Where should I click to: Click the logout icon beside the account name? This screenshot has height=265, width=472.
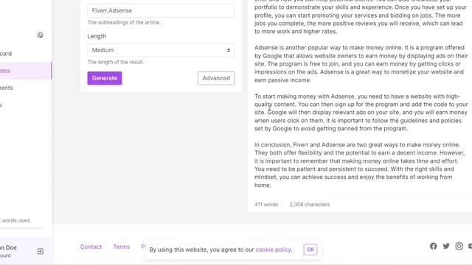(x=41, y=251)
